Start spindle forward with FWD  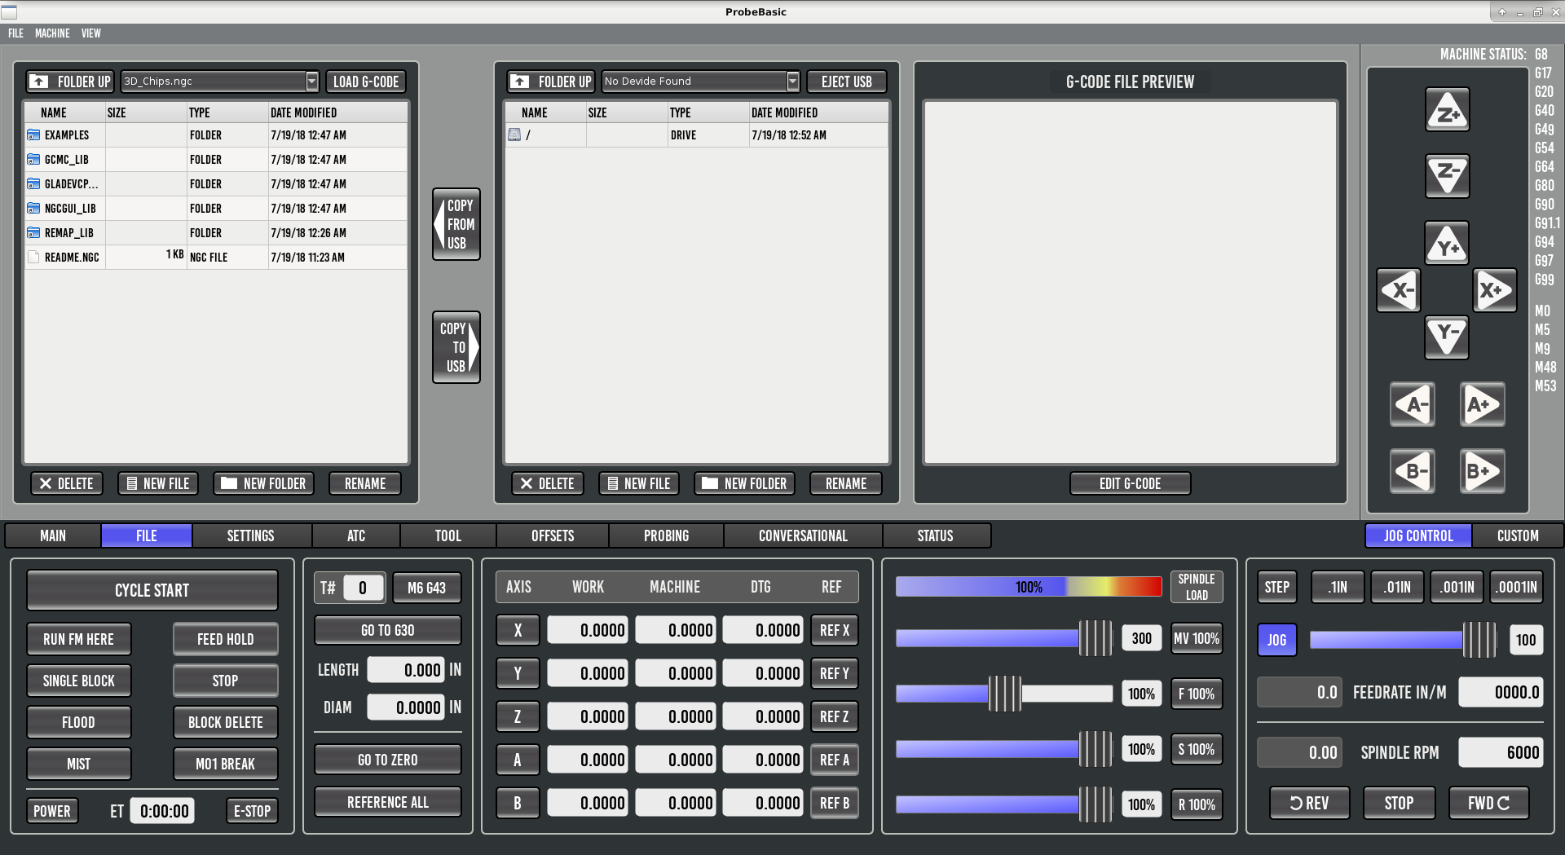(x=1488, y=803)
